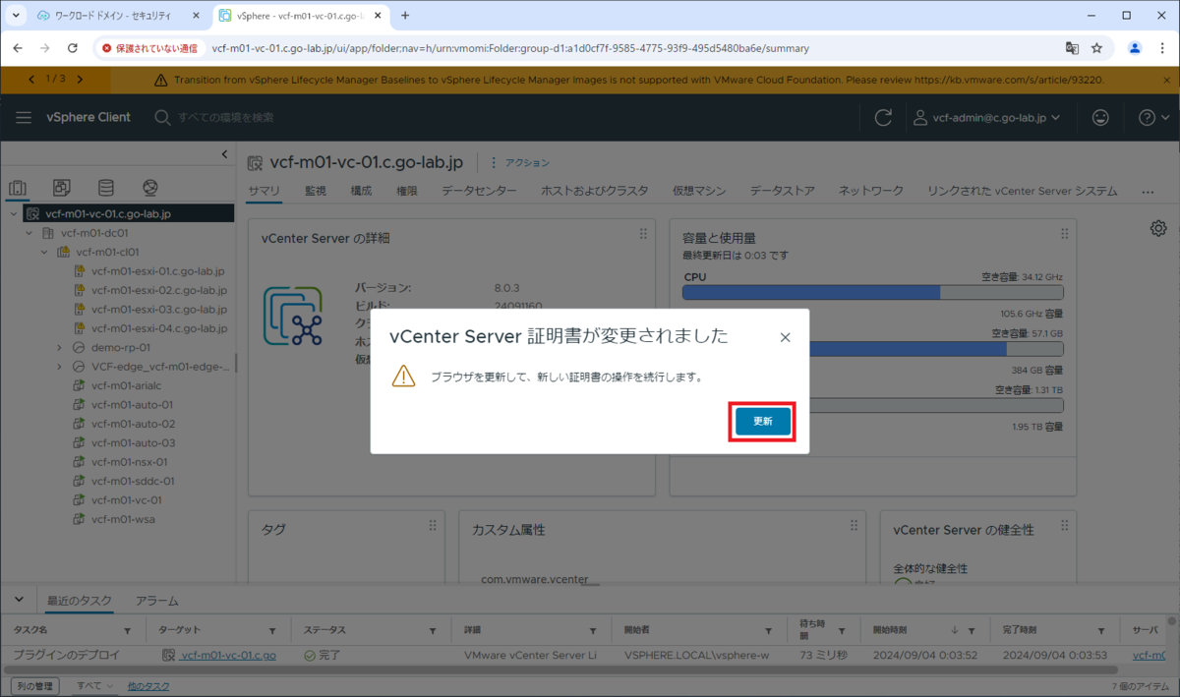
Task: Expand the demo-rp-01 resource pool
Action: tap(60, 347)
